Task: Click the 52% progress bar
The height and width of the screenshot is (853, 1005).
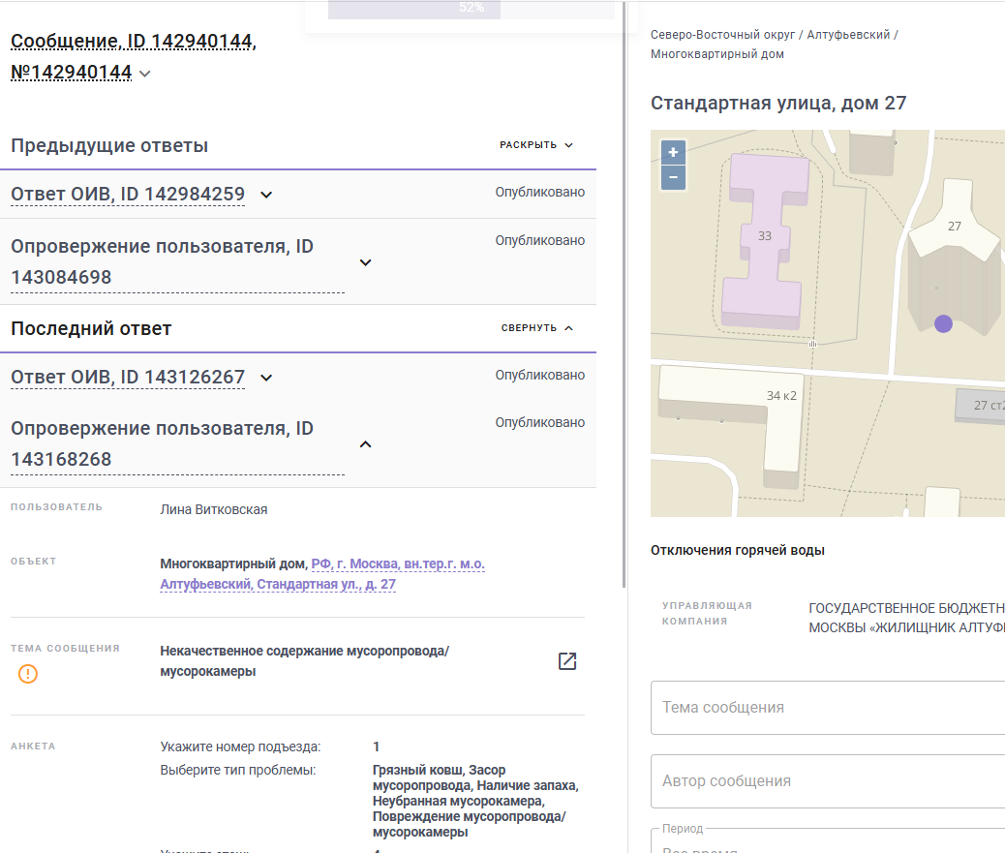Action: tap(472, 9)
